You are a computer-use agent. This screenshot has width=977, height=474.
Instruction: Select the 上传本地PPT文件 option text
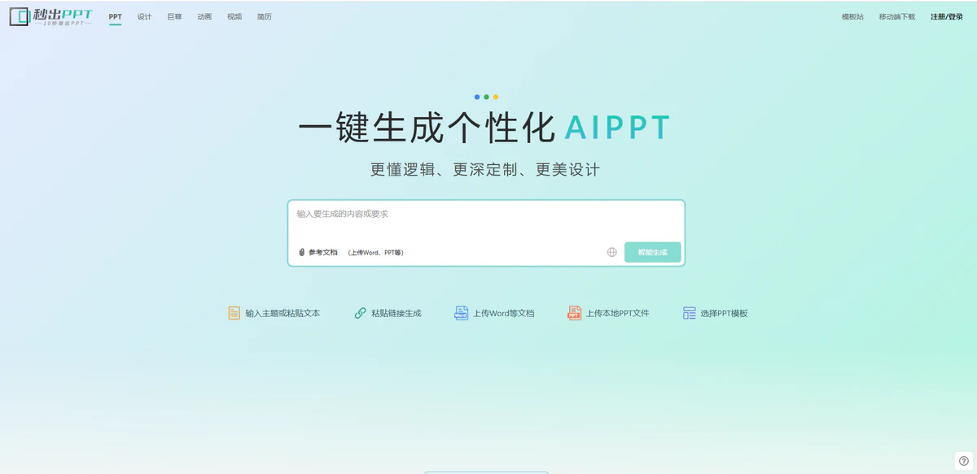[617, 313]
